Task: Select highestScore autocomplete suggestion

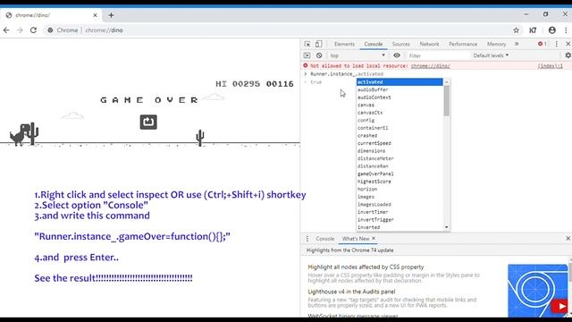Action: [x=400, y=182]
